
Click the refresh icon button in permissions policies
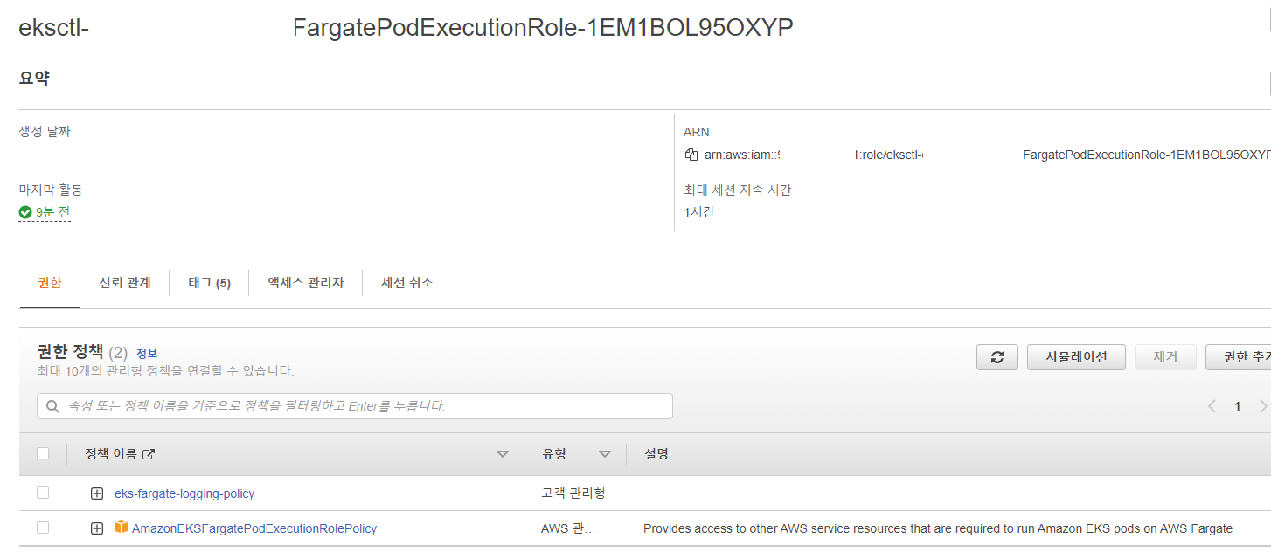click(x=997, y=357)
